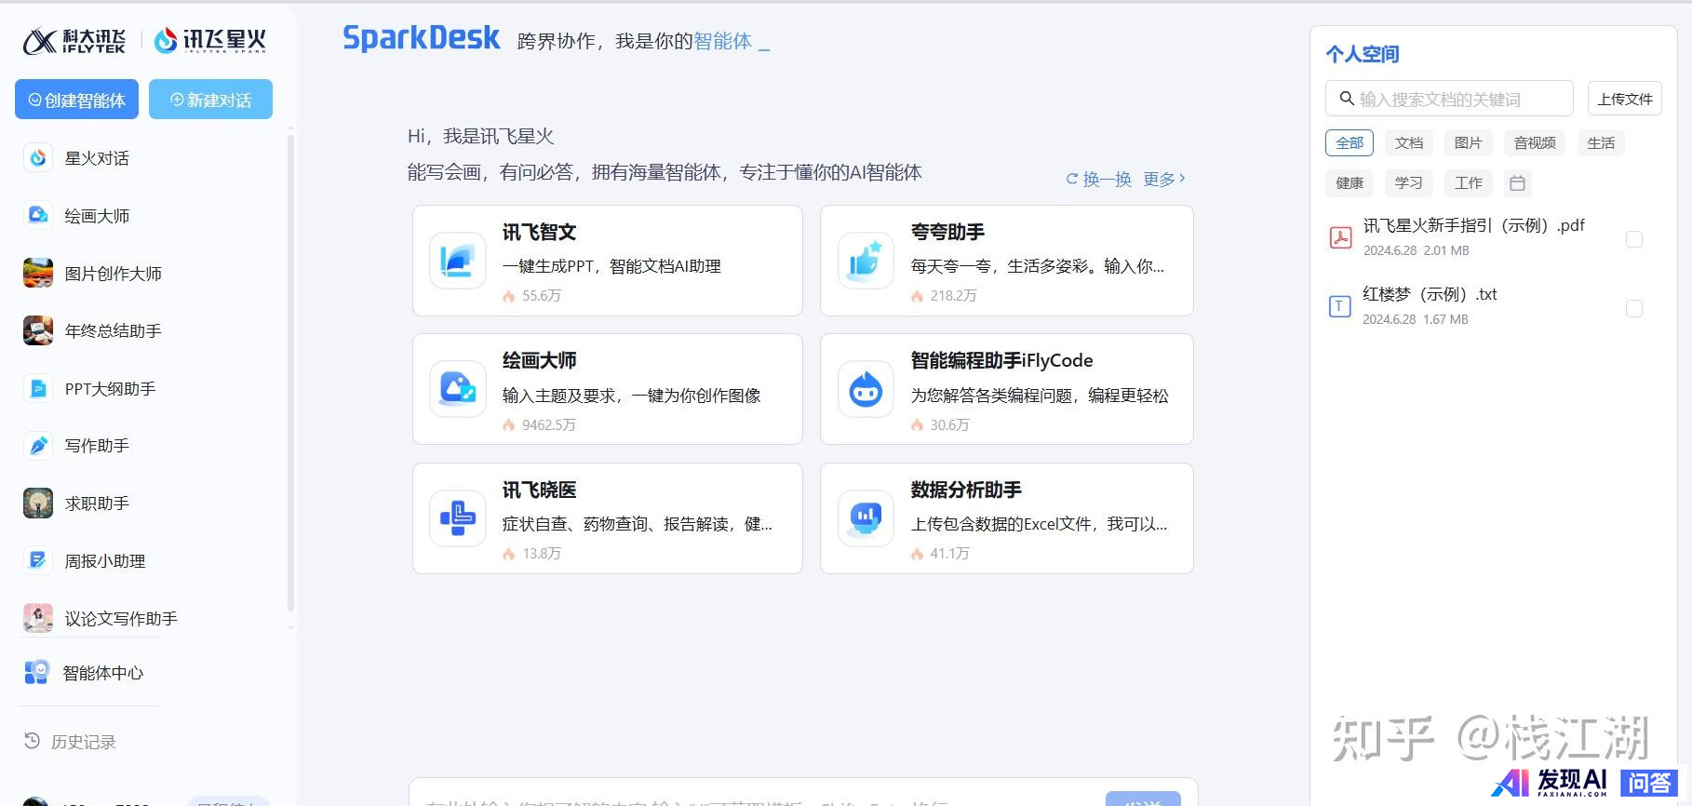Refresh suggestions with 换一换
The width and height of the screenshot is (1692, 806).
point(1098,179)
